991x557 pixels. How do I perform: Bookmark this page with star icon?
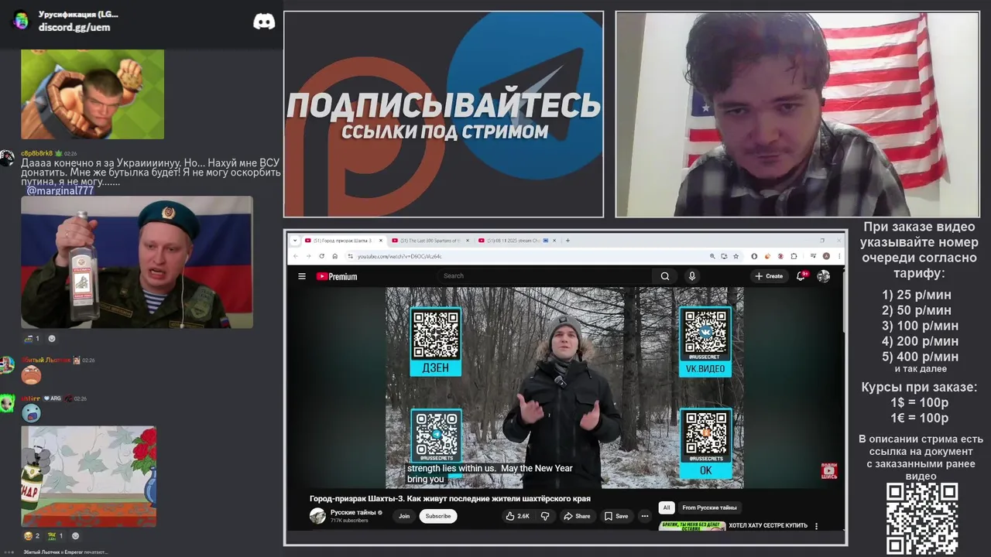(x=736, y=256)
